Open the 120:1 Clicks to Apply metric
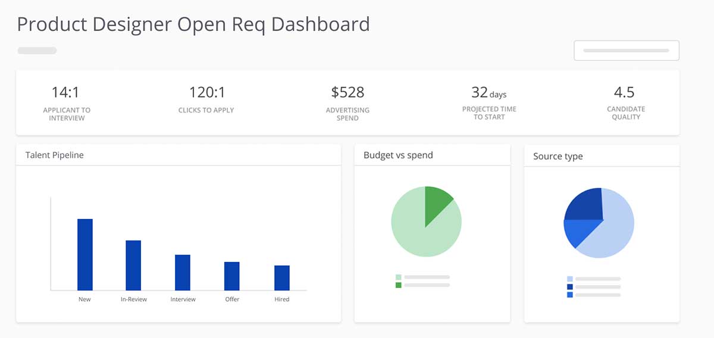714x338 pixels. [x=206, y=99]
